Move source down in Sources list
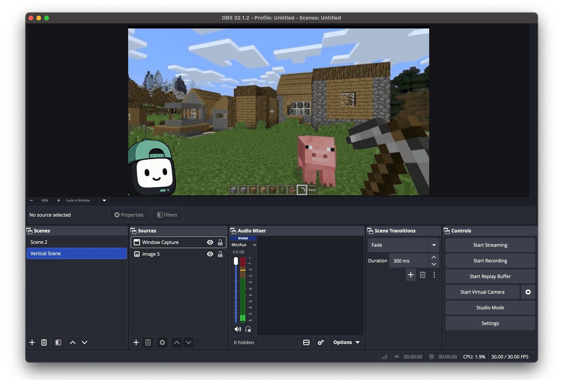 [189, 342]
